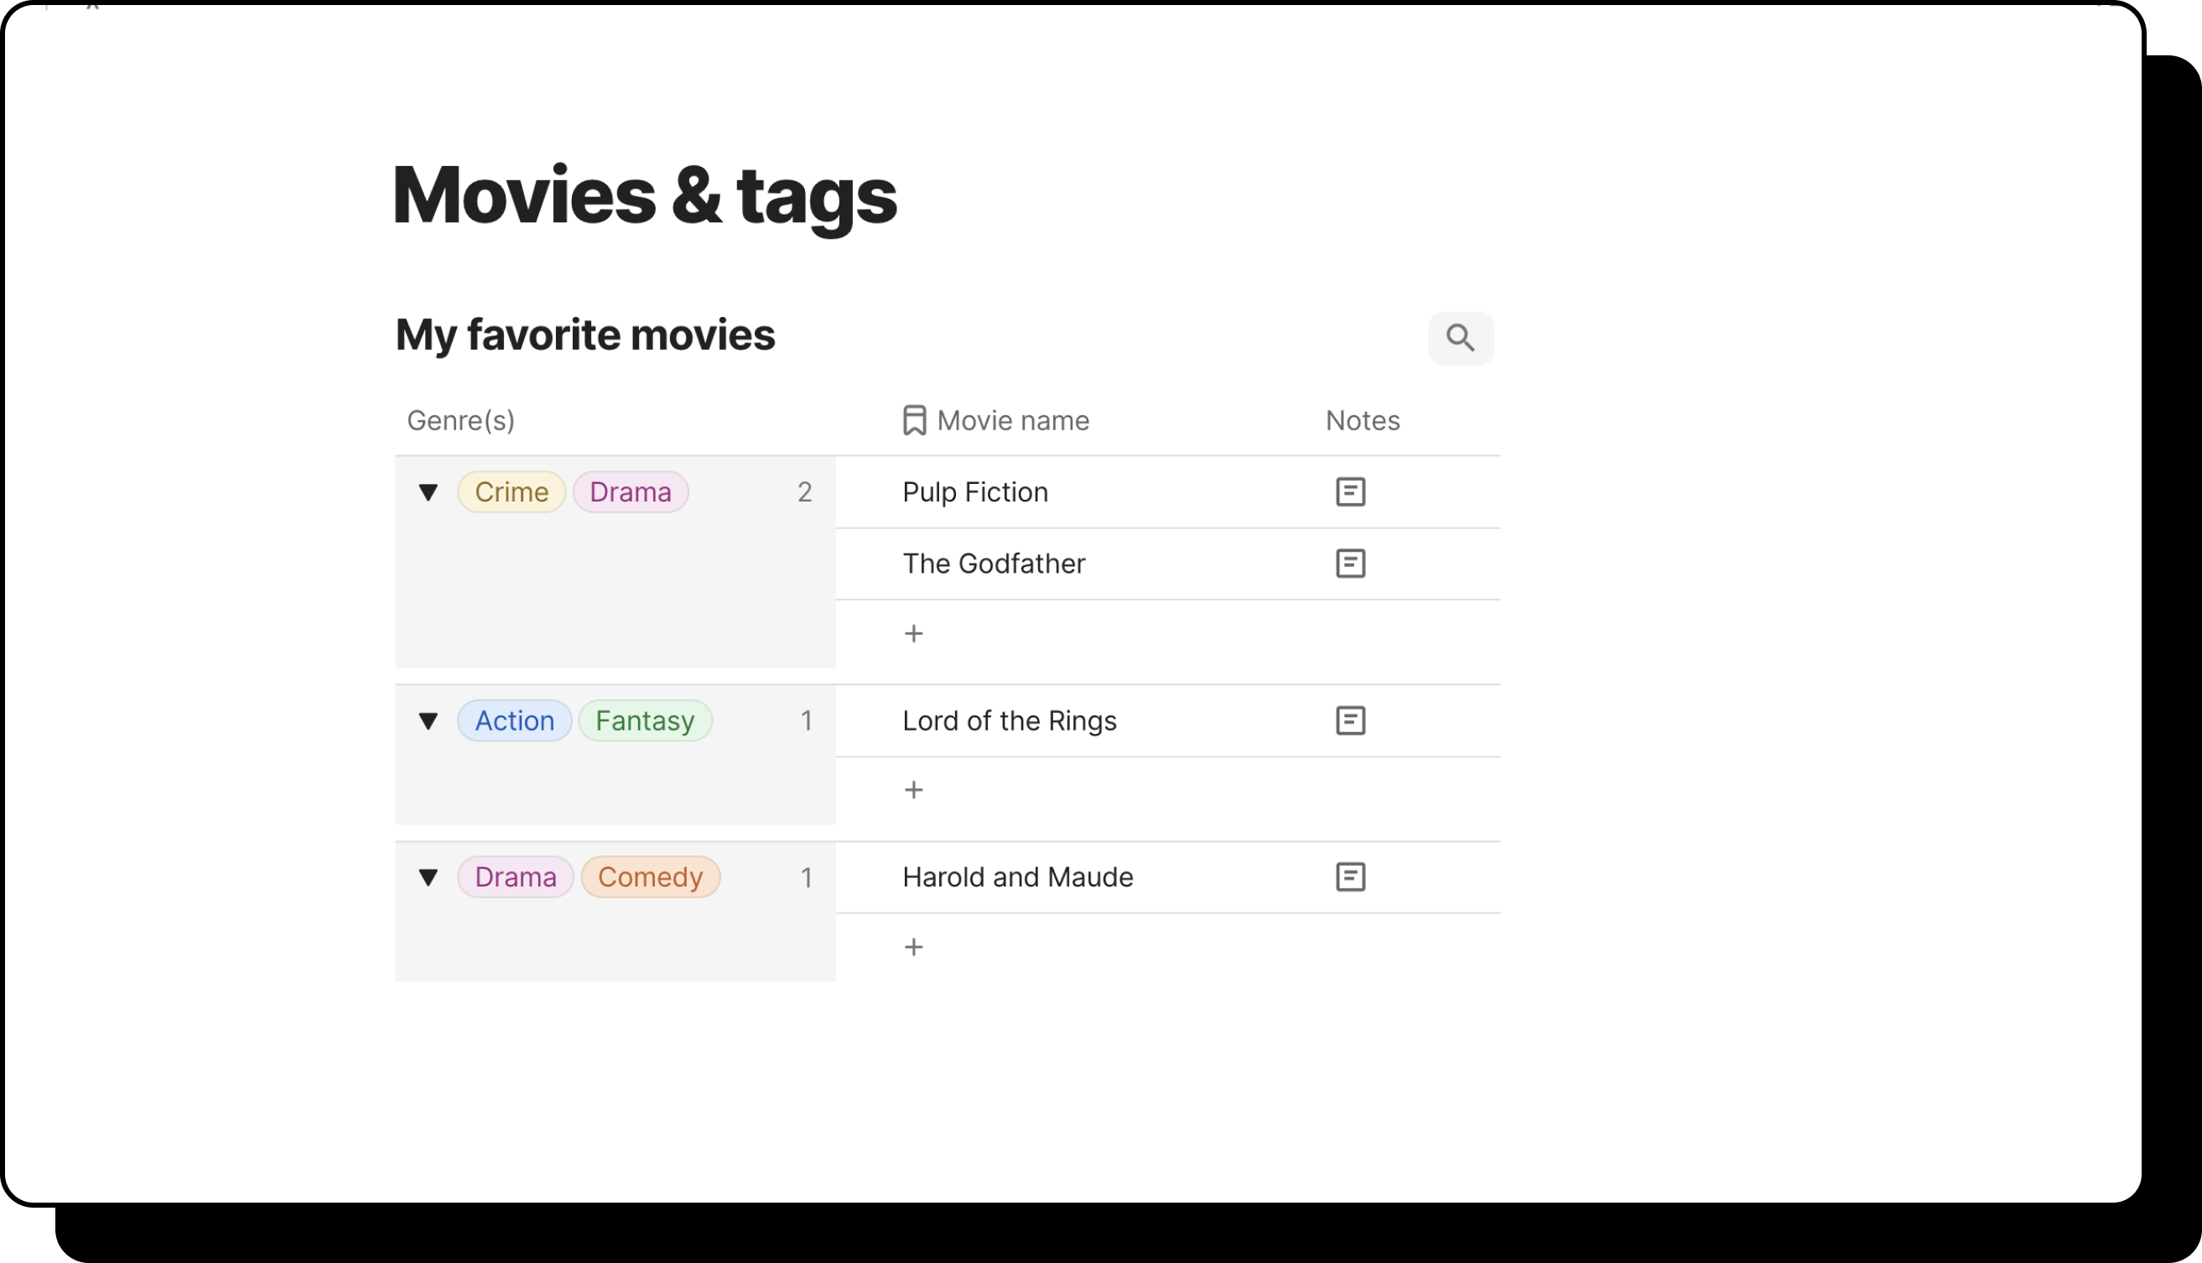Click the My favorite movies heading
Screen dimensions: 2202x1263
tap(584, 335)
